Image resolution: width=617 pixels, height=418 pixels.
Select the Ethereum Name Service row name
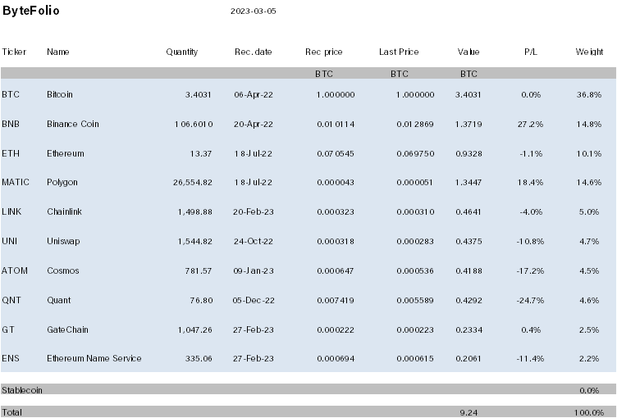click(94, 359)
